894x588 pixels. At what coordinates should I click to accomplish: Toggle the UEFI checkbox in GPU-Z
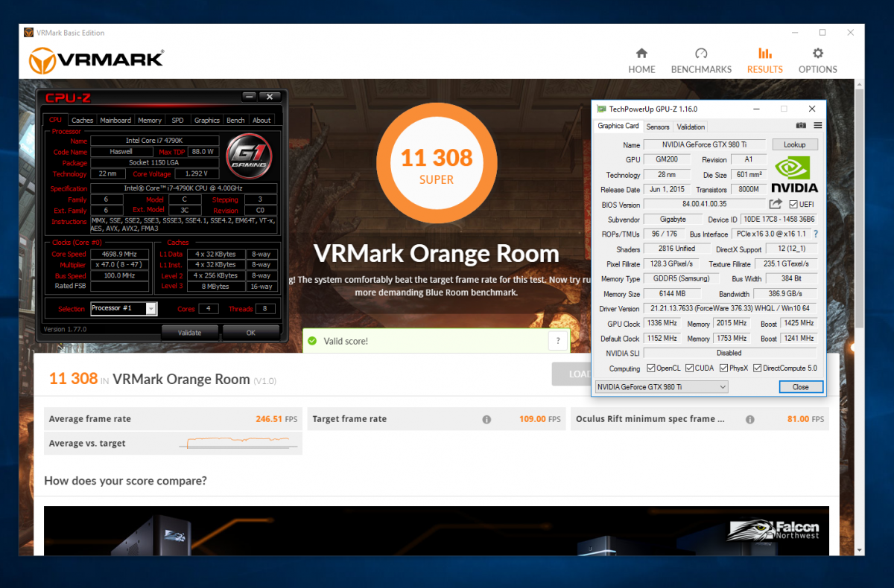click(793, 204)
